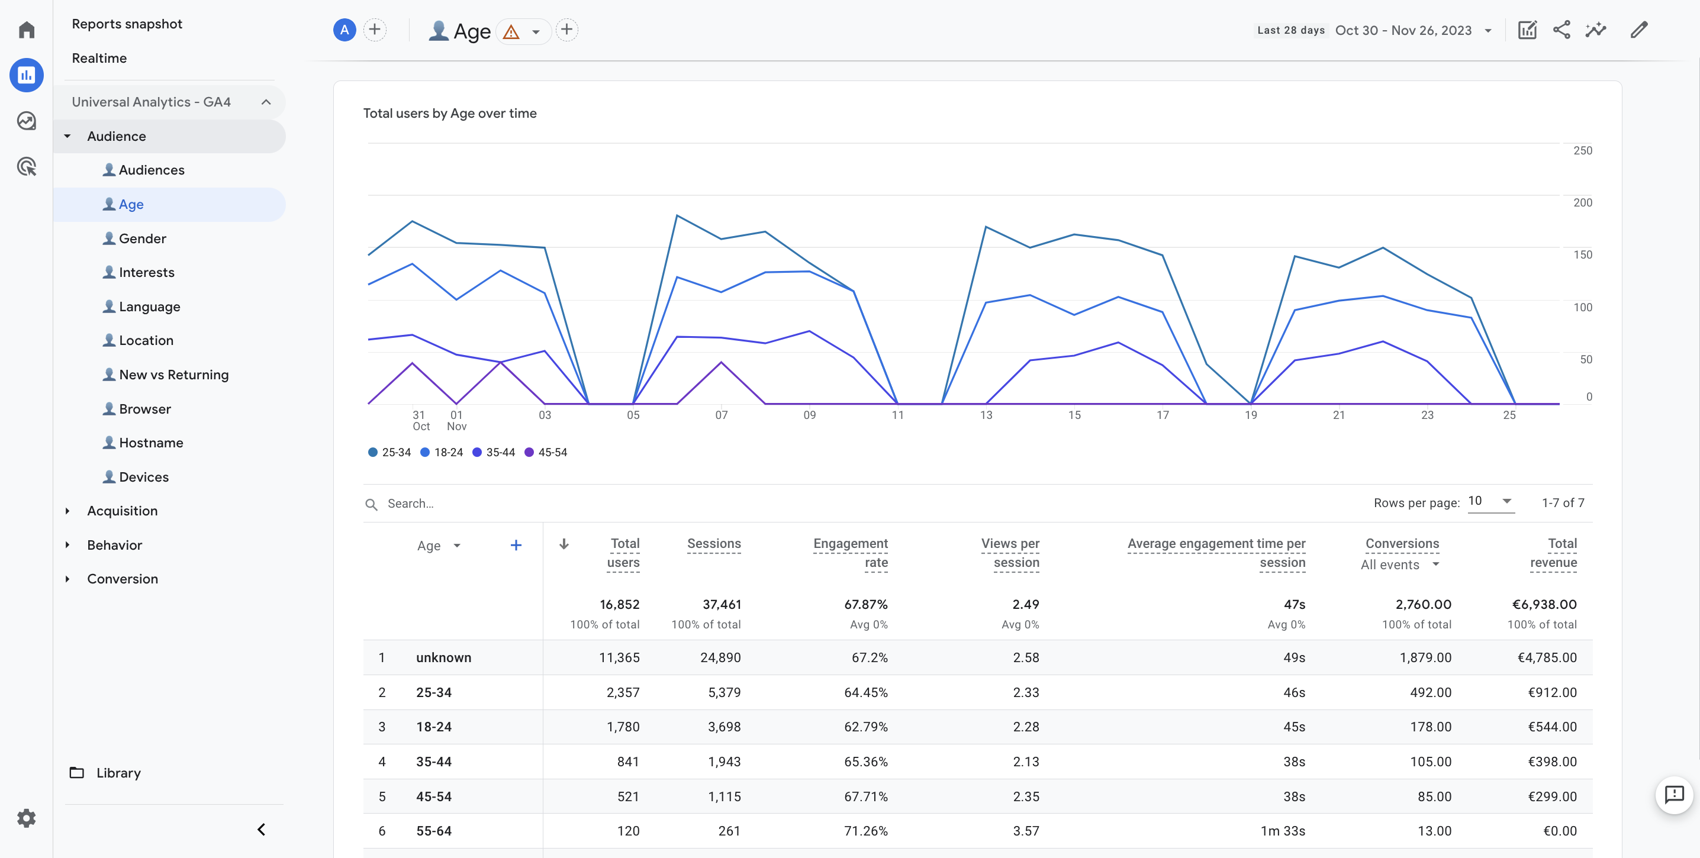
Task: Click the 55-64 row label
Action: point(433,831)
